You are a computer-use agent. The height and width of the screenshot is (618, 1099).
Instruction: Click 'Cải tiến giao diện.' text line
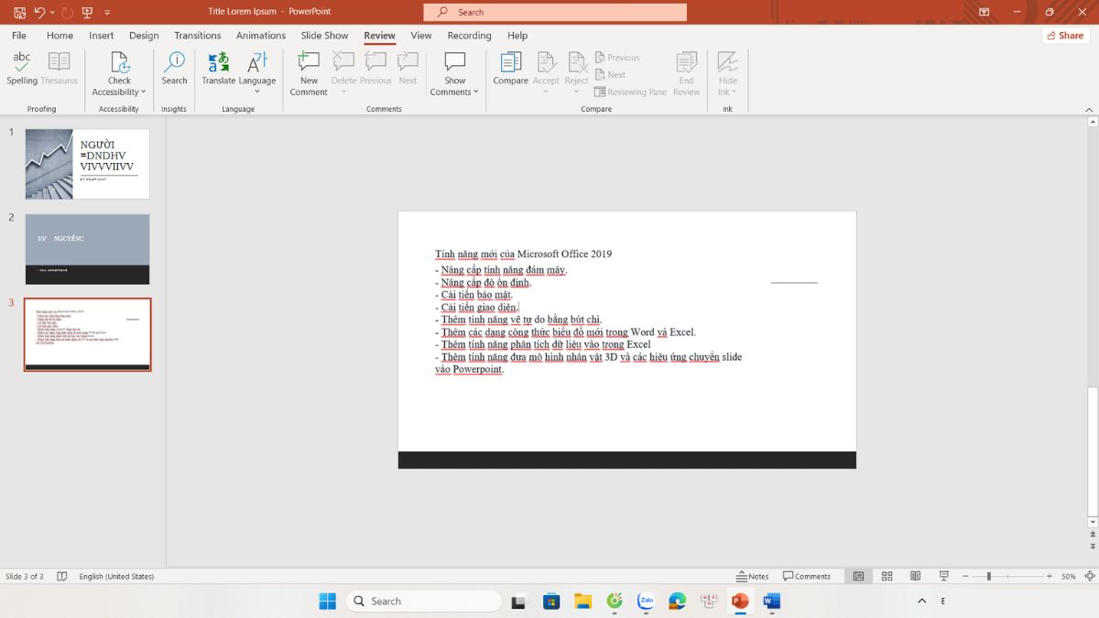click(479, 308)
